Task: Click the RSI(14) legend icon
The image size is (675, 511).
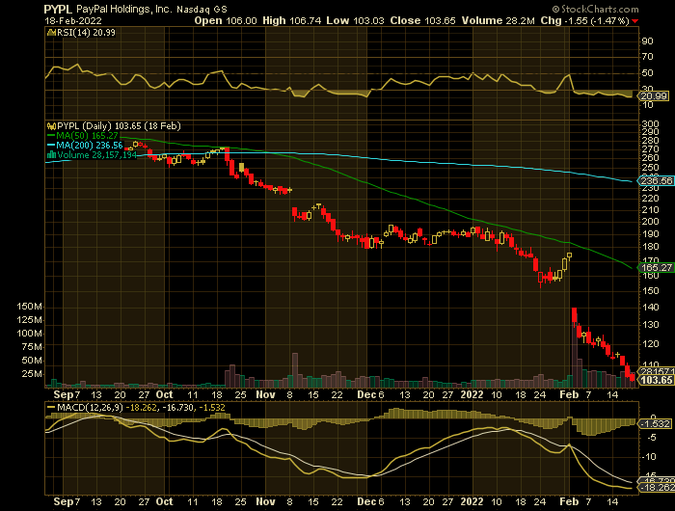Action: (51, 32)
